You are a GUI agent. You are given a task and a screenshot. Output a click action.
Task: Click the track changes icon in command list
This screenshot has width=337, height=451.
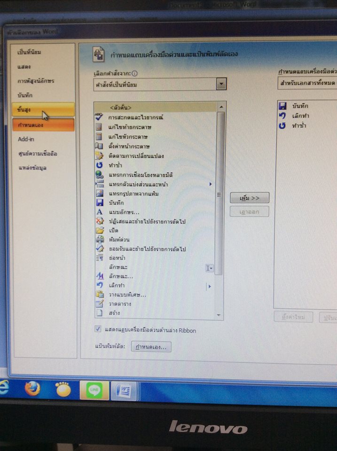[99, 156]
